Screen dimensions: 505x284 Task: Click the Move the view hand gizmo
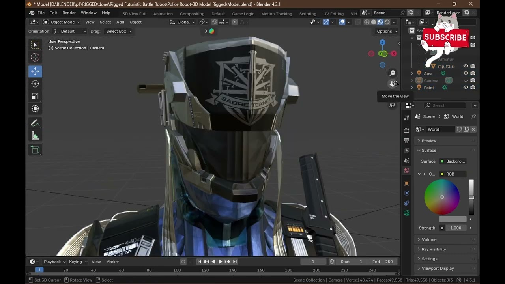tap(393, 84)
